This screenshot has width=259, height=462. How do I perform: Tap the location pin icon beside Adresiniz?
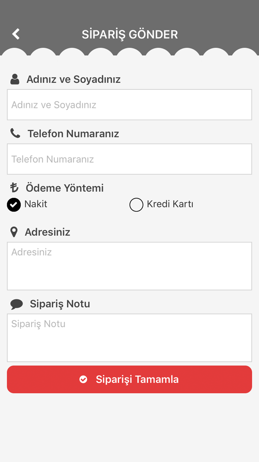(14, 232)
